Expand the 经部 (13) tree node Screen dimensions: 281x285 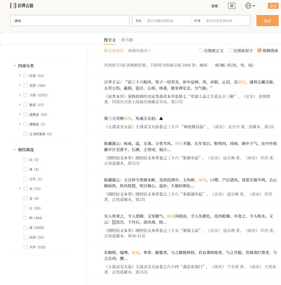click(20, 76)
